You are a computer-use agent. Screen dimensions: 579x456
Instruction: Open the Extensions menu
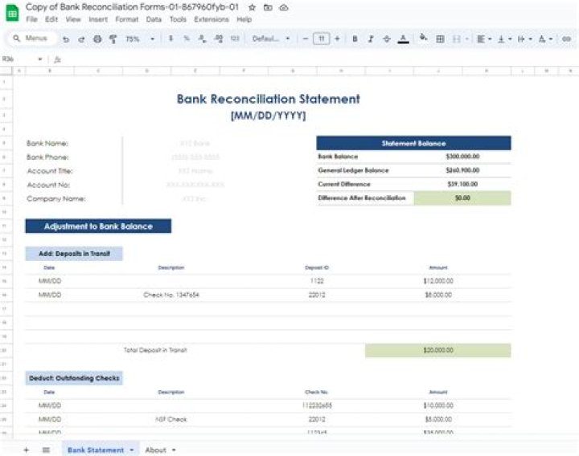[x=211, y=18]
